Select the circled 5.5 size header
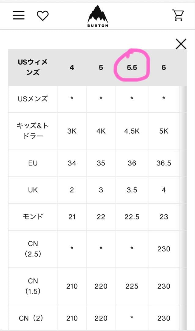 click(132, 67)
